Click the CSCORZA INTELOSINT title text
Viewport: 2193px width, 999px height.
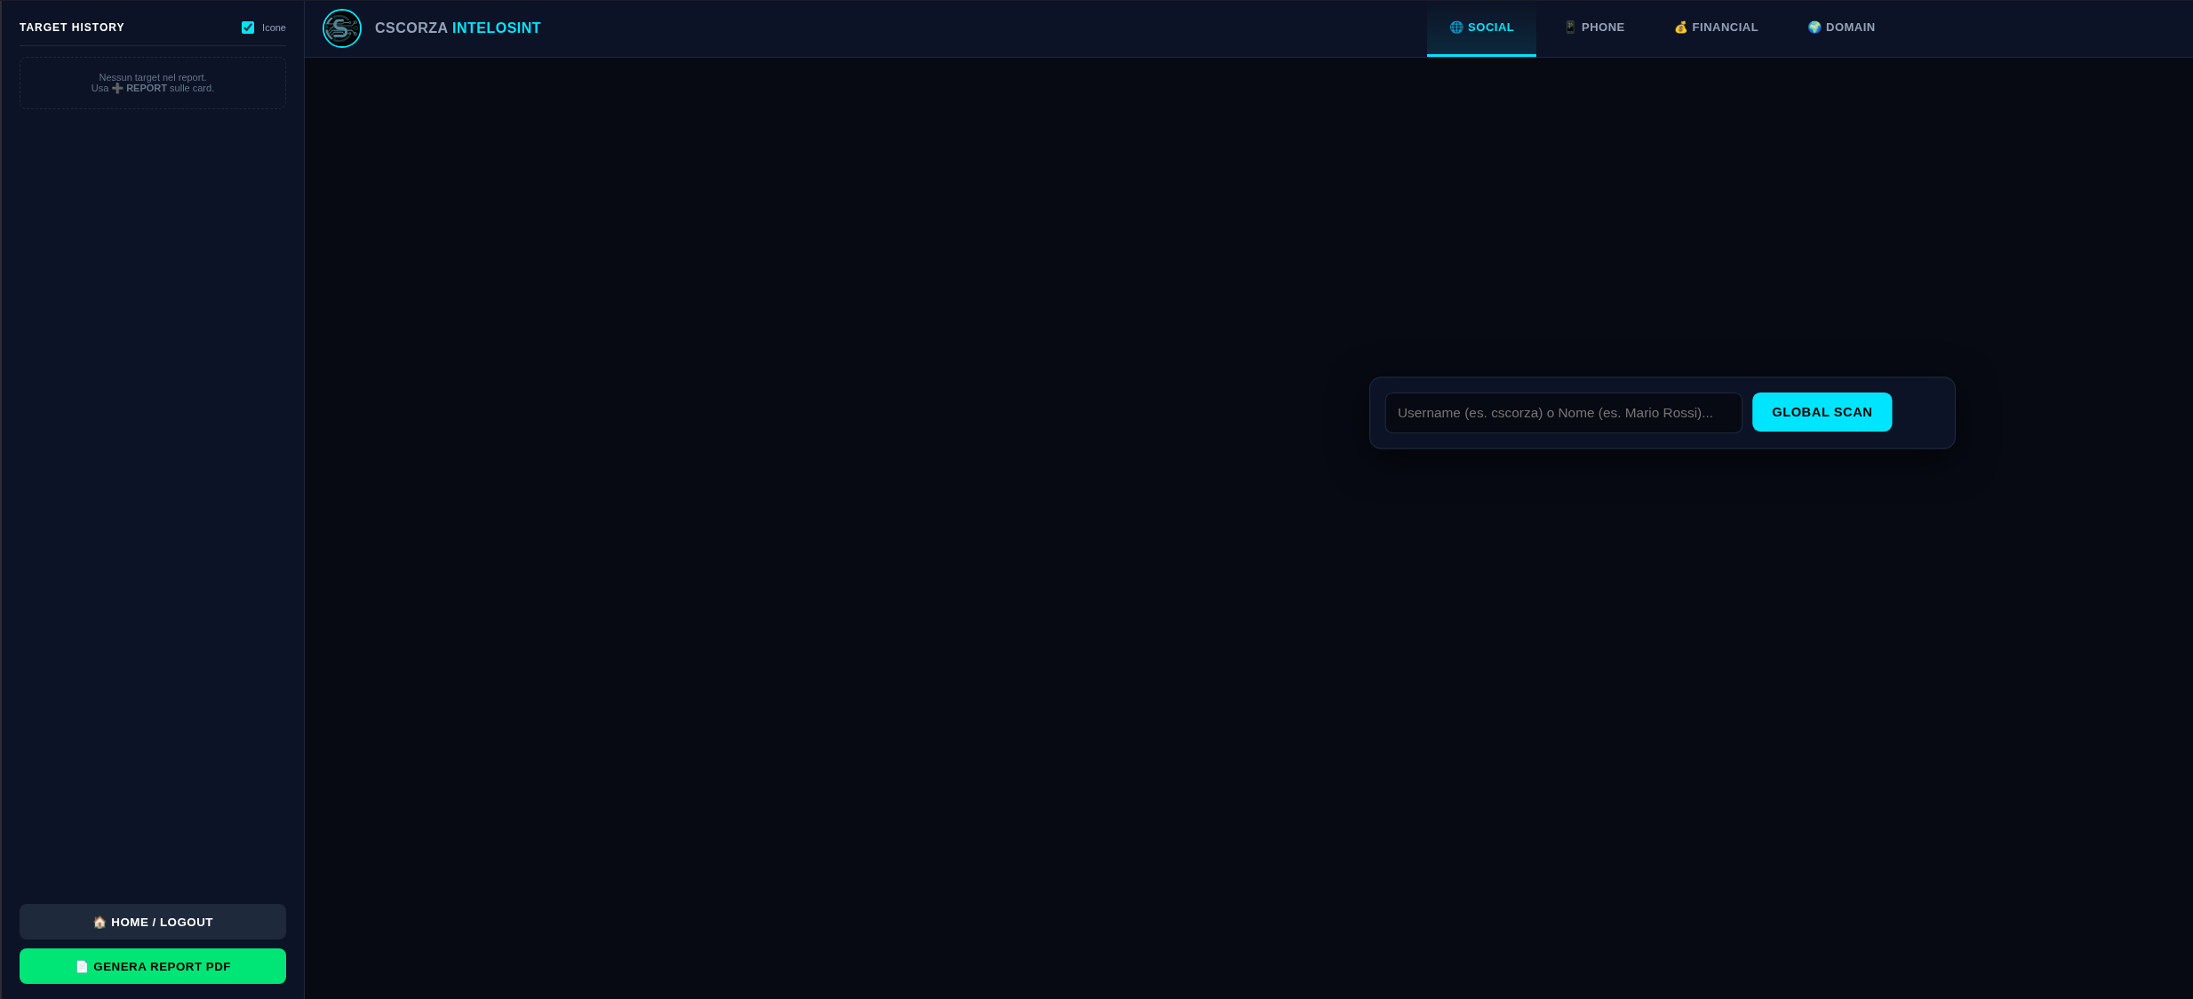[457, 28]
